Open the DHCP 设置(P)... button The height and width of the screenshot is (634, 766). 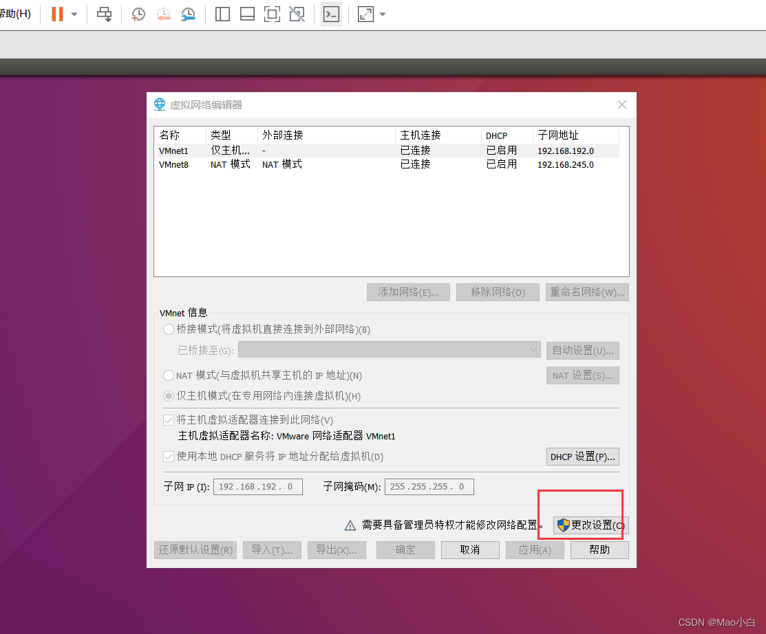click(x=583, y=457)
